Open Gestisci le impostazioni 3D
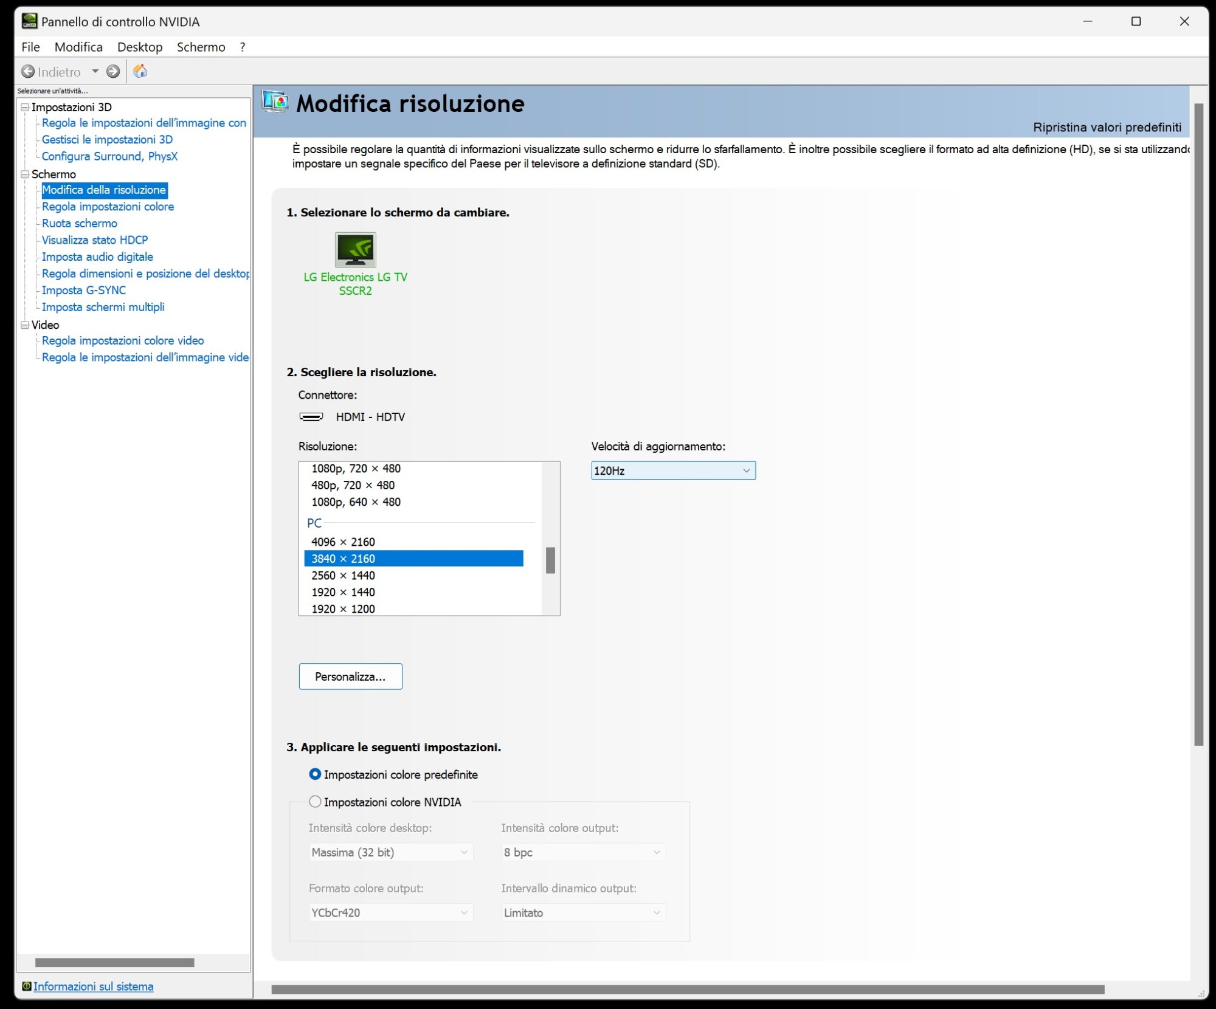 point(107,139)
